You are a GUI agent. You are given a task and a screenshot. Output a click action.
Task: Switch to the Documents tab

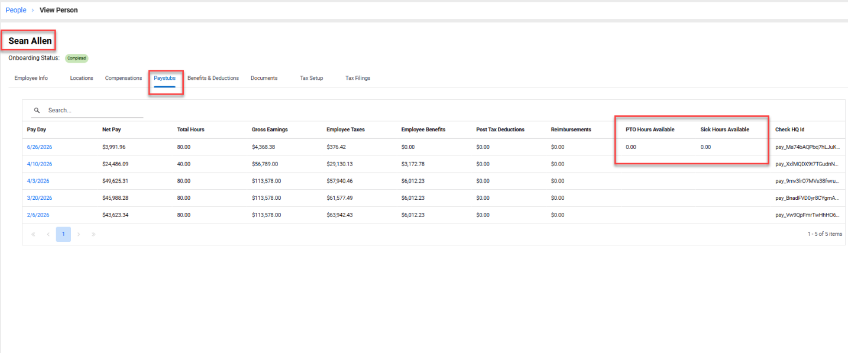[x=264, y=78]
